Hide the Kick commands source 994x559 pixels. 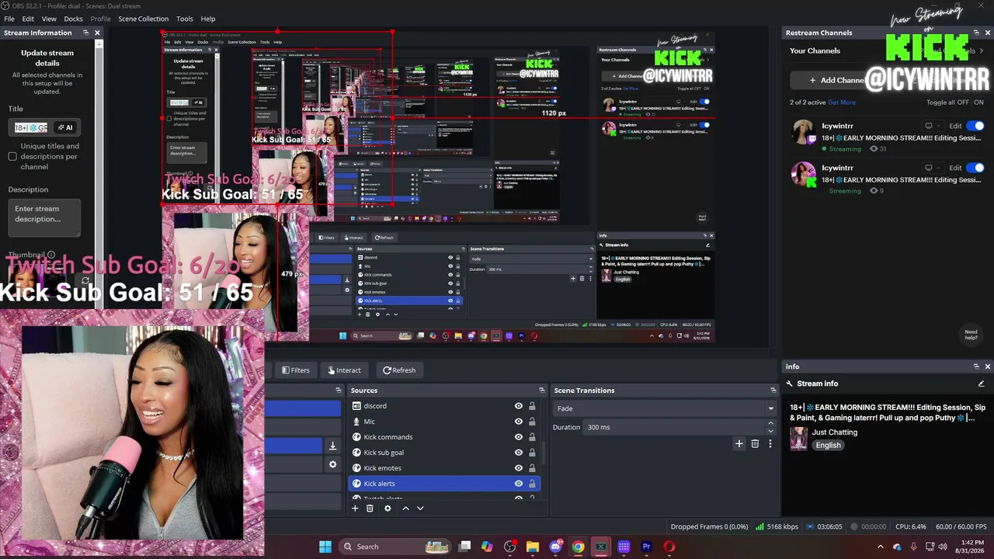[x=519, y=437]
